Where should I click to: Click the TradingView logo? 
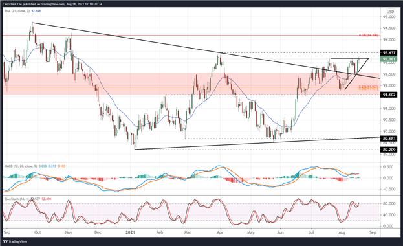(x=15, y=241)
